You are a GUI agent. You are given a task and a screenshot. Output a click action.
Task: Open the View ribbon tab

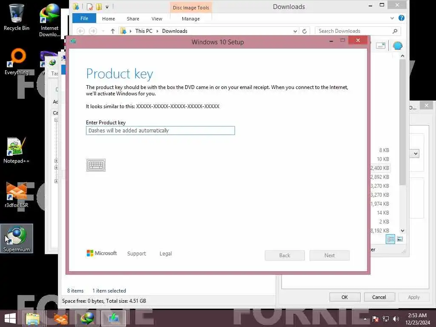coord(157,19)
